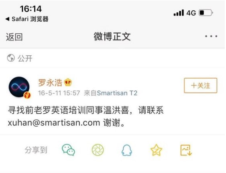Viewport: 226px width, 173px height.
Task: Follow 罗永浩 with +关注 button
Action: [x=200, y=85]
